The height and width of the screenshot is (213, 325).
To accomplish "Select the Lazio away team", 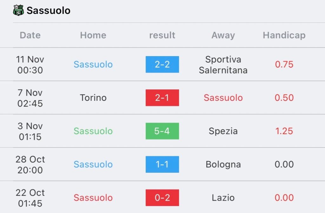I will coord(223,197).
